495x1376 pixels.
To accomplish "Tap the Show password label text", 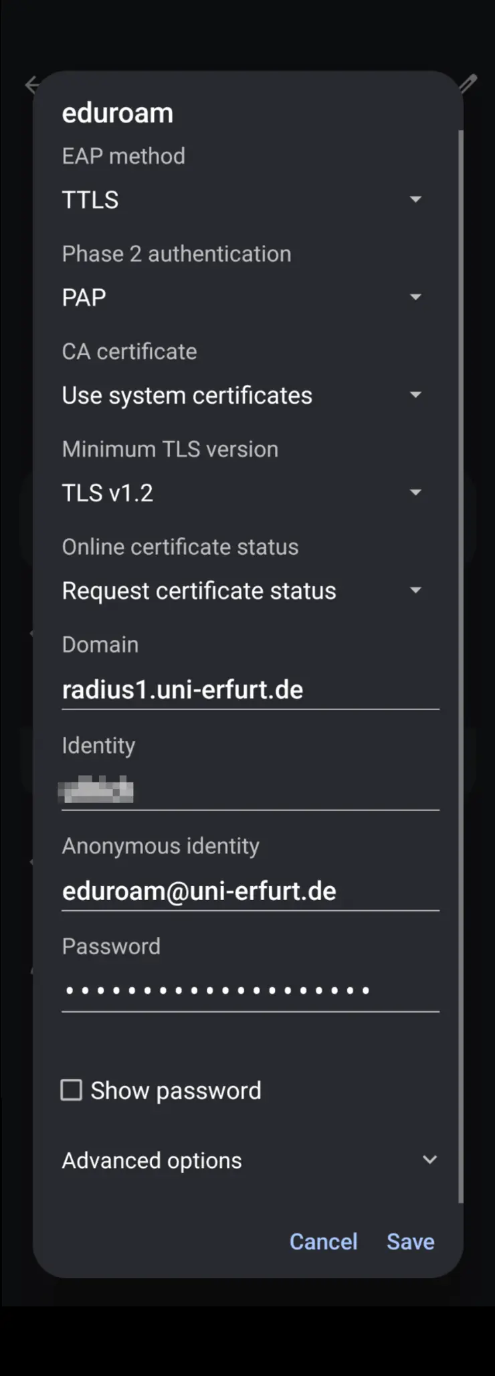I will [x=176, y=1091].
